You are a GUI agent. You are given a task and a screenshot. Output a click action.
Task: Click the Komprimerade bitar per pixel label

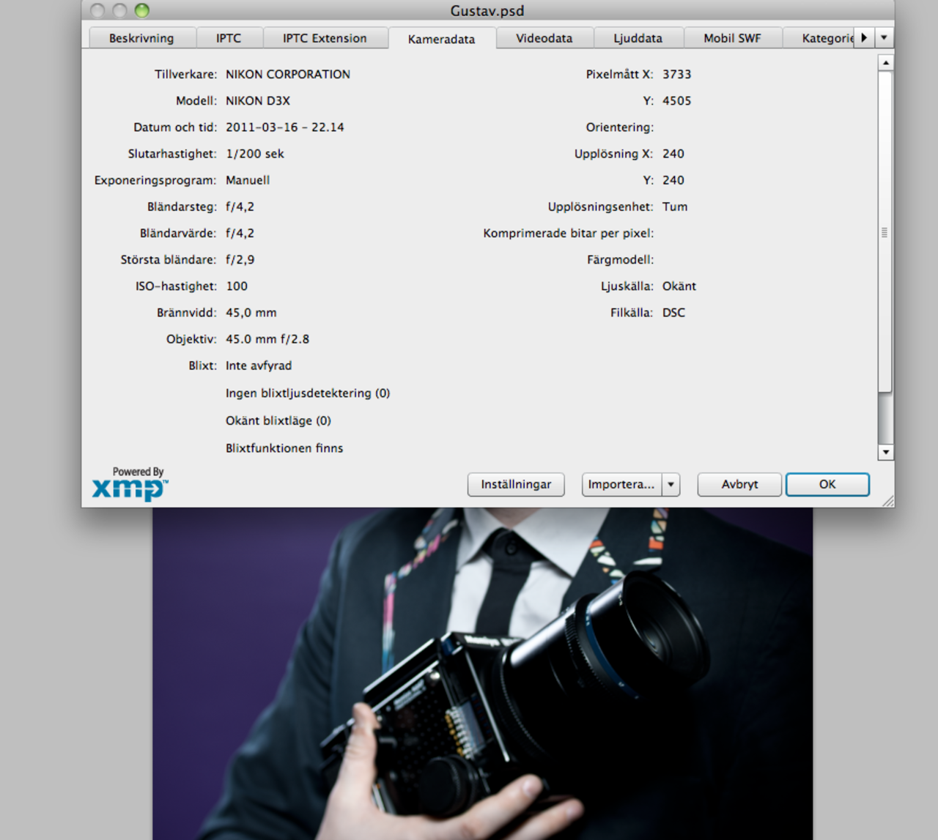[569, 233]
